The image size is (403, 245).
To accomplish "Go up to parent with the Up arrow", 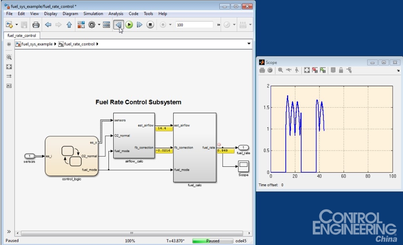I will [x=69, y=25].
